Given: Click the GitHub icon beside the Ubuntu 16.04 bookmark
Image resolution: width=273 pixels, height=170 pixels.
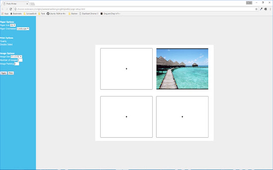Looking at the screenshot, I should tap(48, 13).
